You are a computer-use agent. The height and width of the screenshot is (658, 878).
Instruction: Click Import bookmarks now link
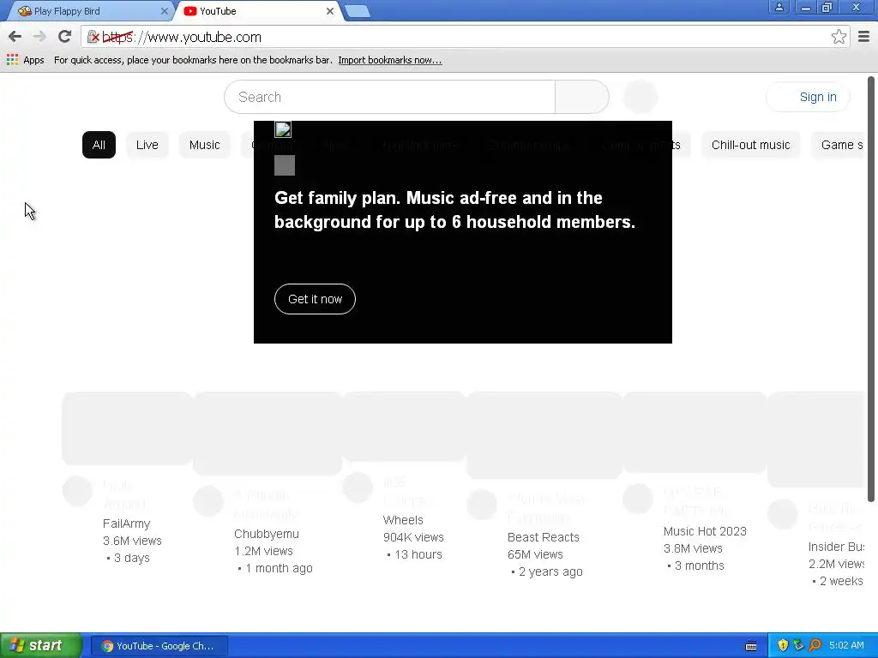click(390, 60)
